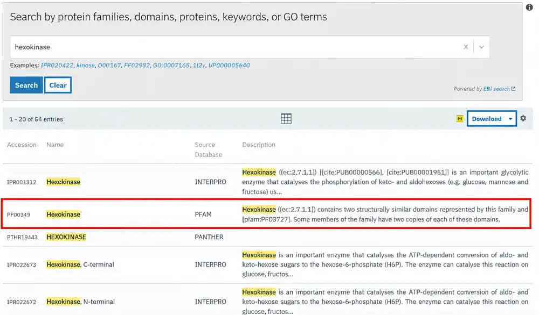Switch to table grid view icon
This screenshot has width=539, height=315.
(x=286, y=119)
